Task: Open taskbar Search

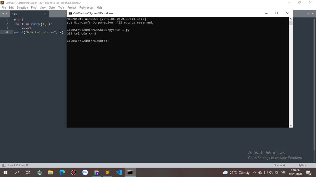Action: [17, 172]
